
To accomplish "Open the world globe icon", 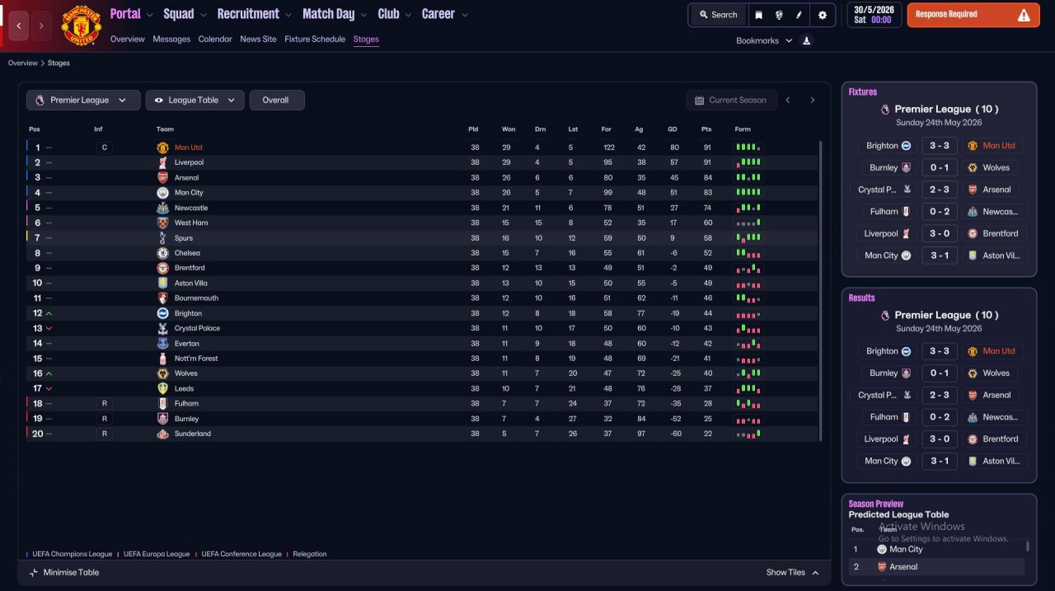I will [x=779, y=15].
